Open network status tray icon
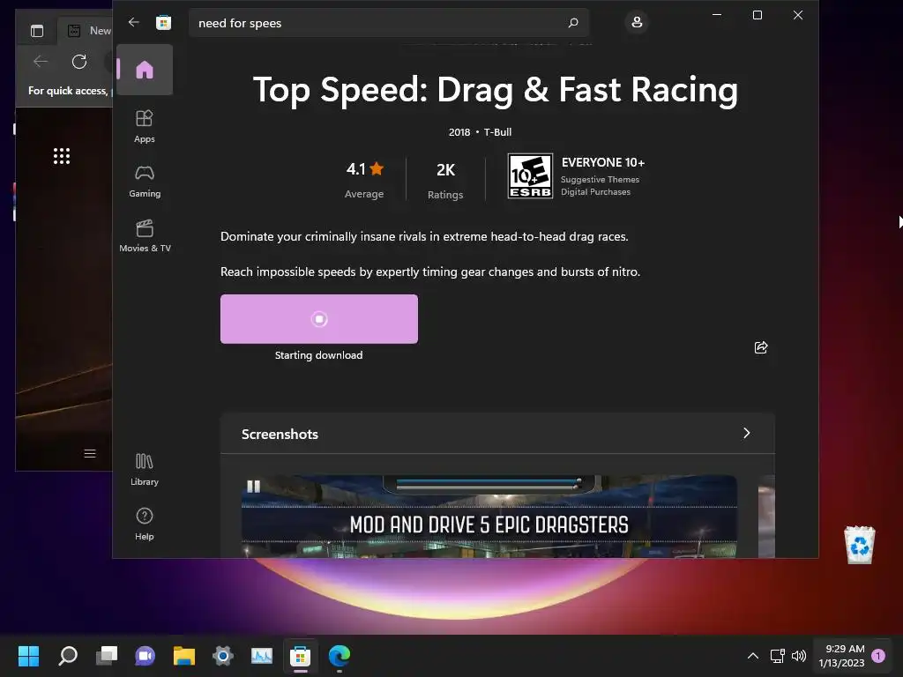903x677 pixels. [x=778, y=655]
